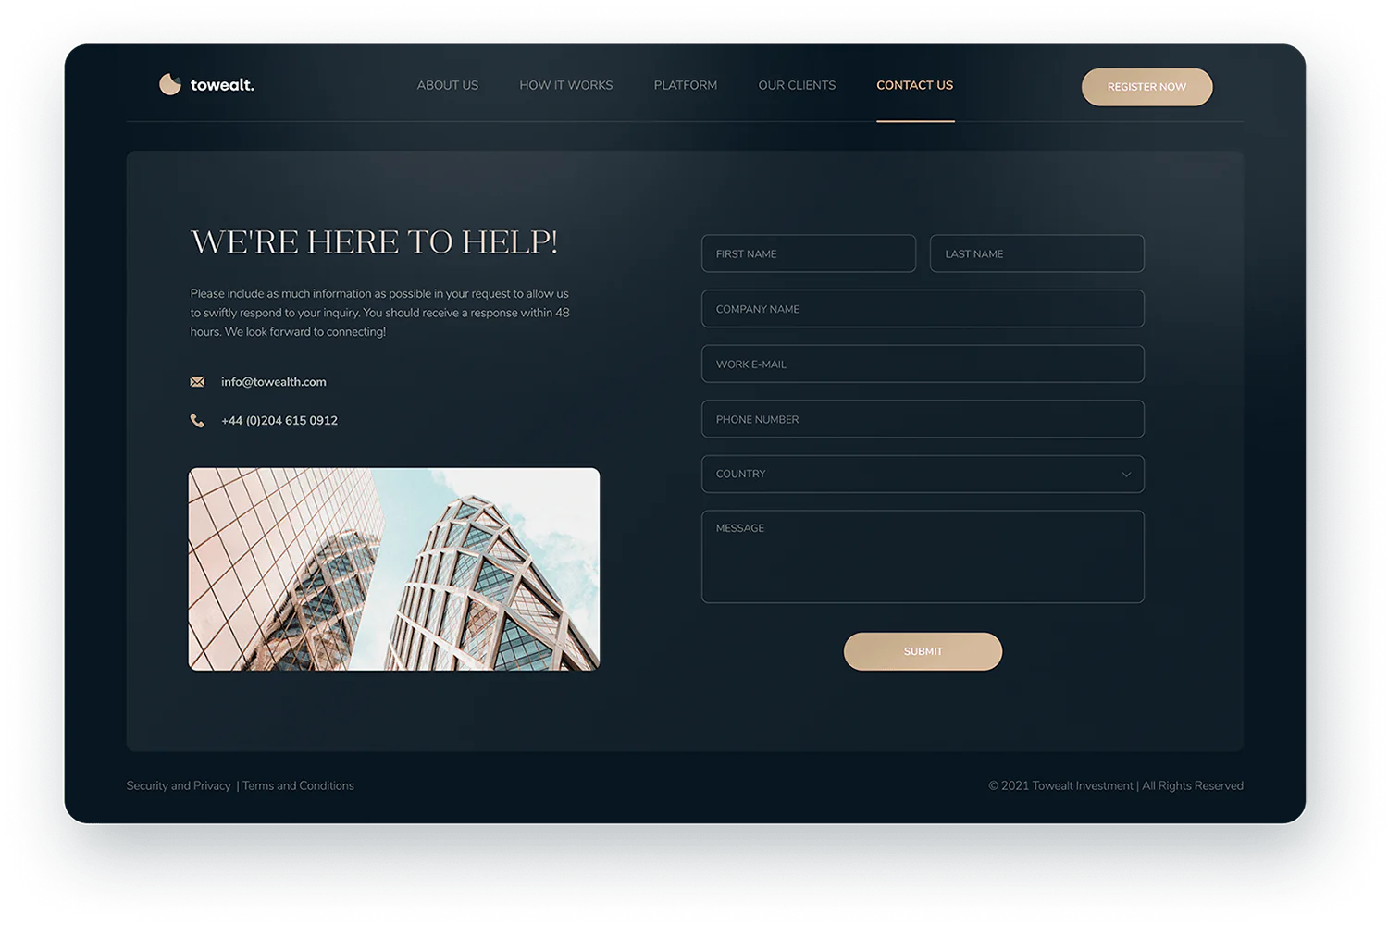Open Terms and Conditions link
Screen dimensions: 1388x926
pyautogui.click(x=298, y=785)
